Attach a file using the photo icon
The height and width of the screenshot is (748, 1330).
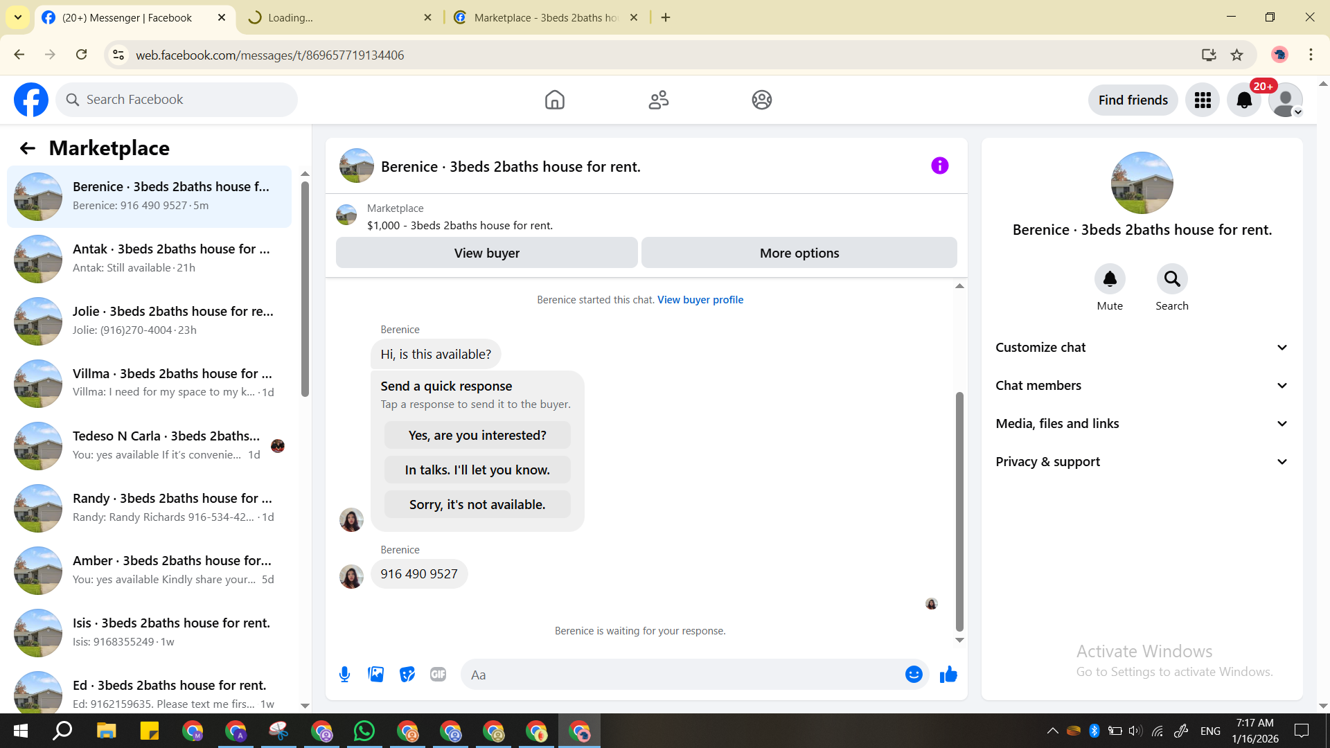(x=375, y=675)
